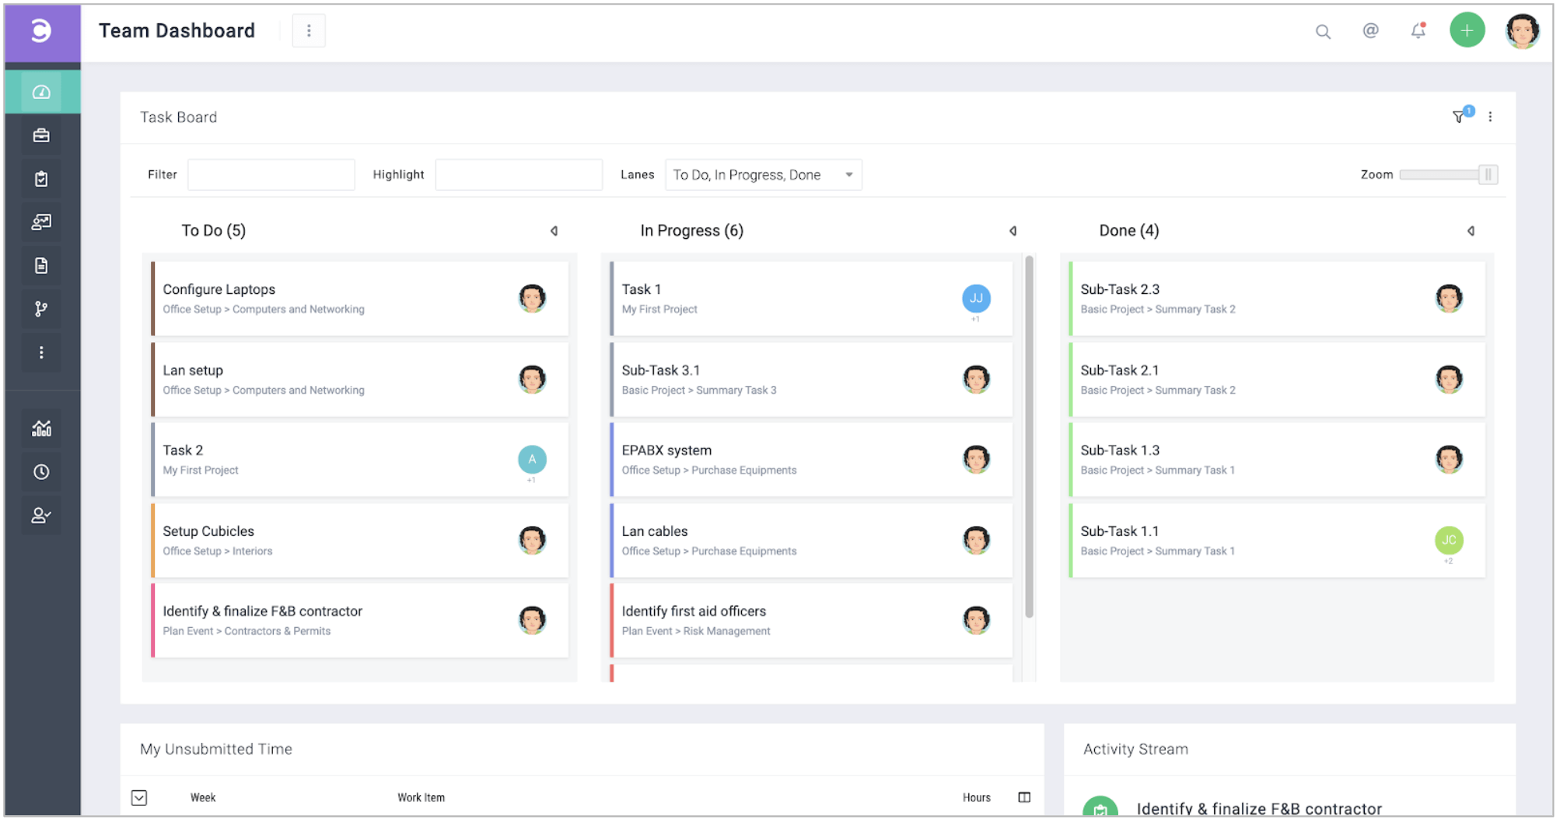This screenshot has width=1560, height=823.
Task: Open the Lanes dropdown
Action: tap(763, 175)
